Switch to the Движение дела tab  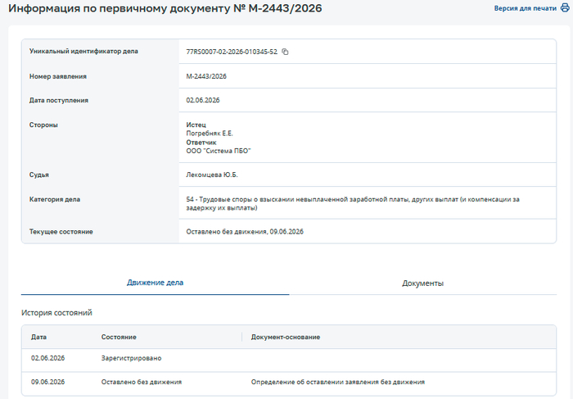[x=155, y=283]
